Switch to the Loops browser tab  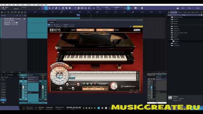pos(185,12)
